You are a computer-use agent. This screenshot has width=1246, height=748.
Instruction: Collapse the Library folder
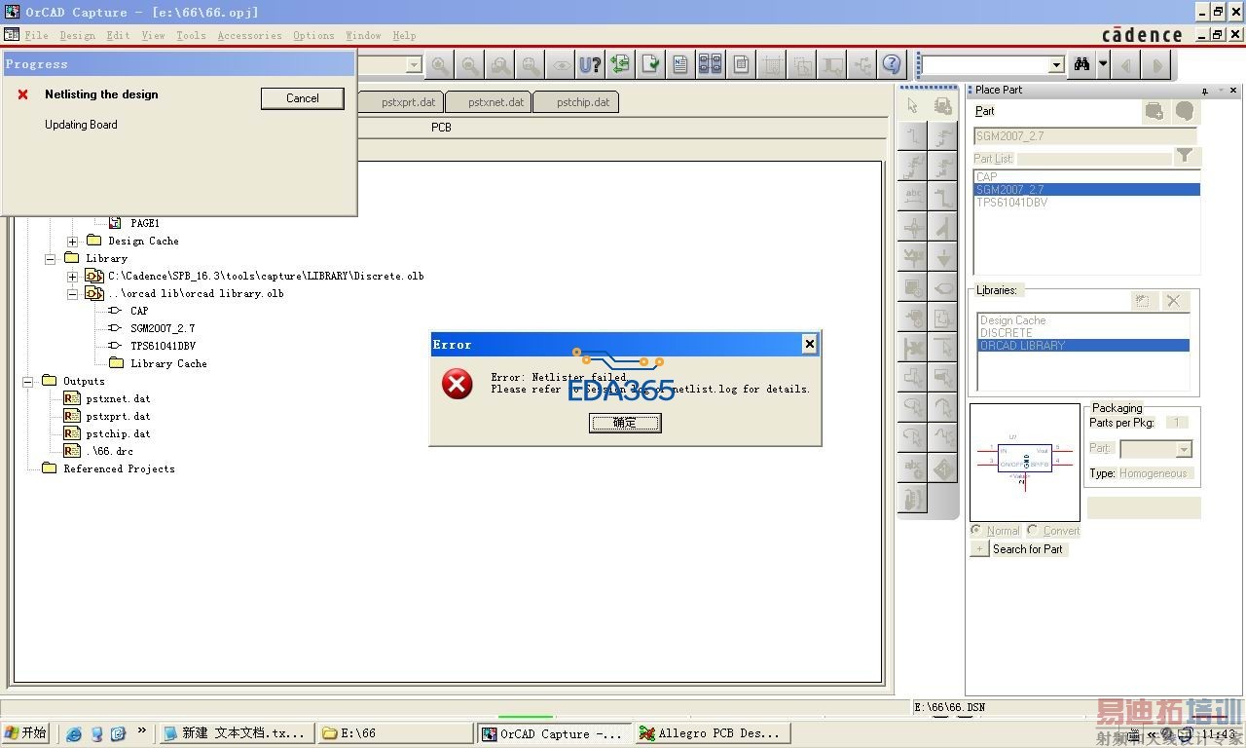pos(50,258)
